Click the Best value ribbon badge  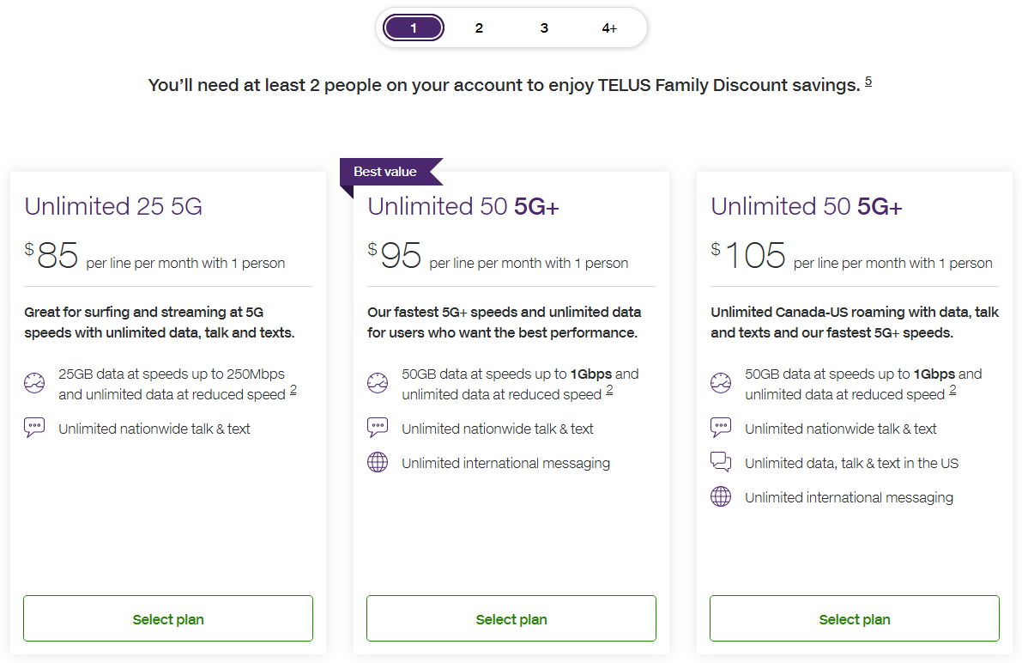point(386,172)
